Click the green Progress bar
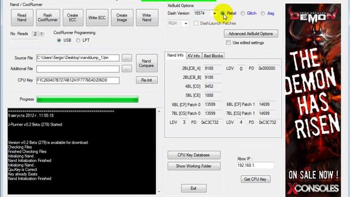The height and width of the screenshot is (197, 350). tap(87, 100)
